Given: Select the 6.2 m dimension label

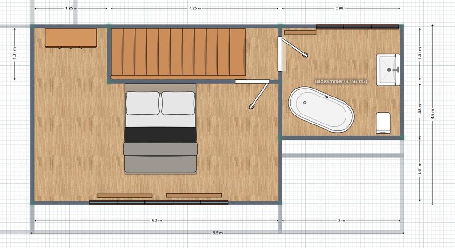Looking at the screenshot, I should 157,221.
